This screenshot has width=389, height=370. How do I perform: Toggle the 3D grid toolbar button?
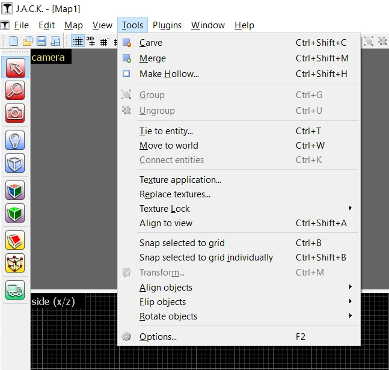pos(91,42)
